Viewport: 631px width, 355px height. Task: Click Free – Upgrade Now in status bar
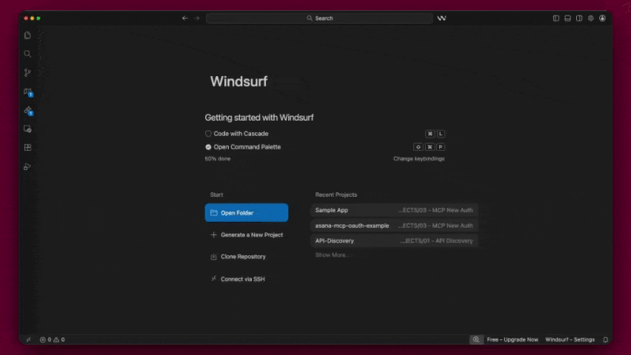pyautogui.click(x=513, y=339)
